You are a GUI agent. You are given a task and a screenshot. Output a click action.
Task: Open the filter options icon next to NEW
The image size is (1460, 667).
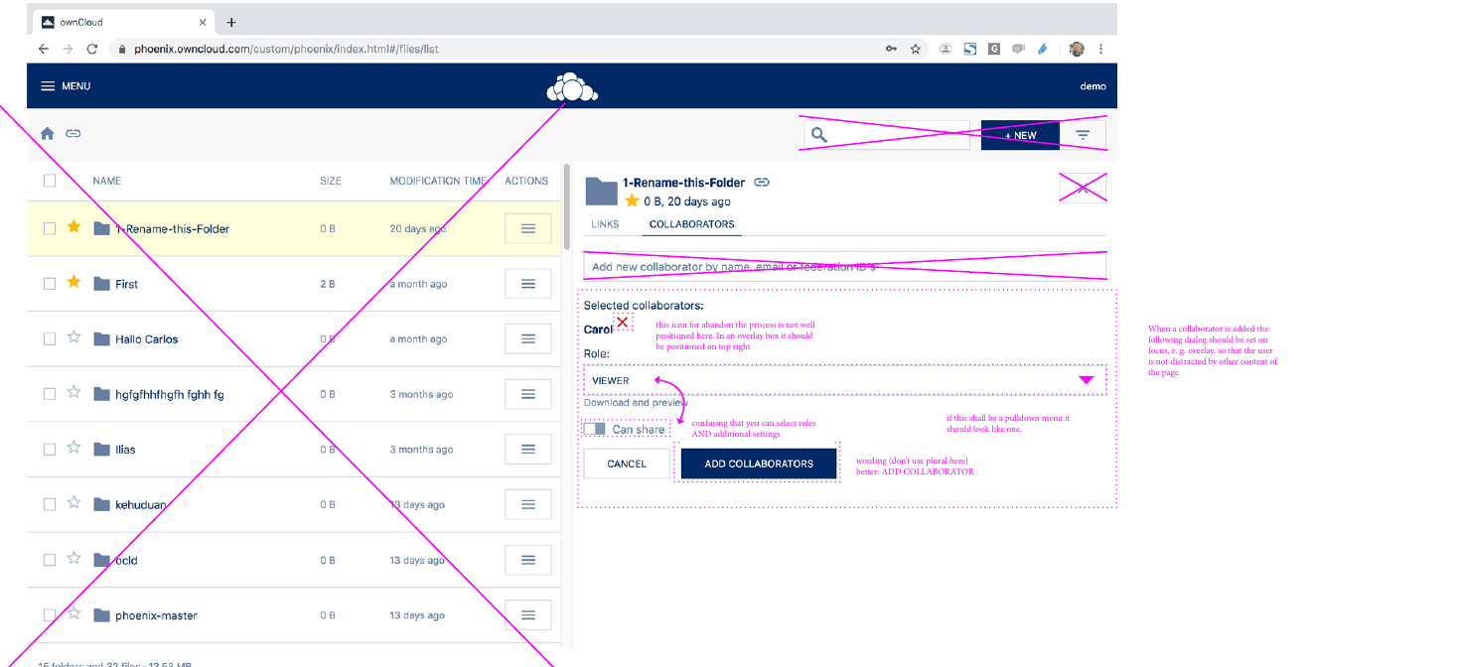(1083, 135)
